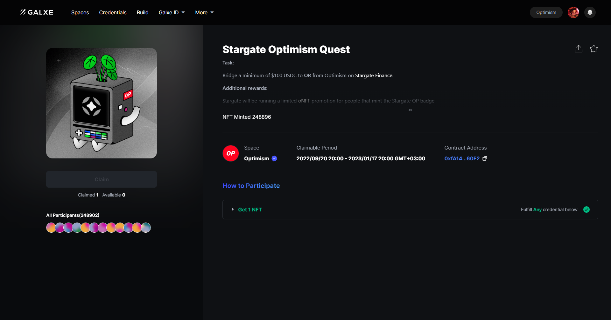Click the Stargate Optimism Quest title
This screenshot has height=320, width=611.
pos(286,50)
